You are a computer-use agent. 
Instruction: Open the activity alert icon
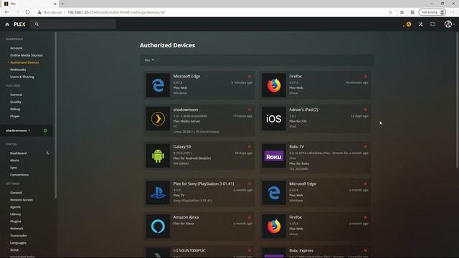click(409, 24)
